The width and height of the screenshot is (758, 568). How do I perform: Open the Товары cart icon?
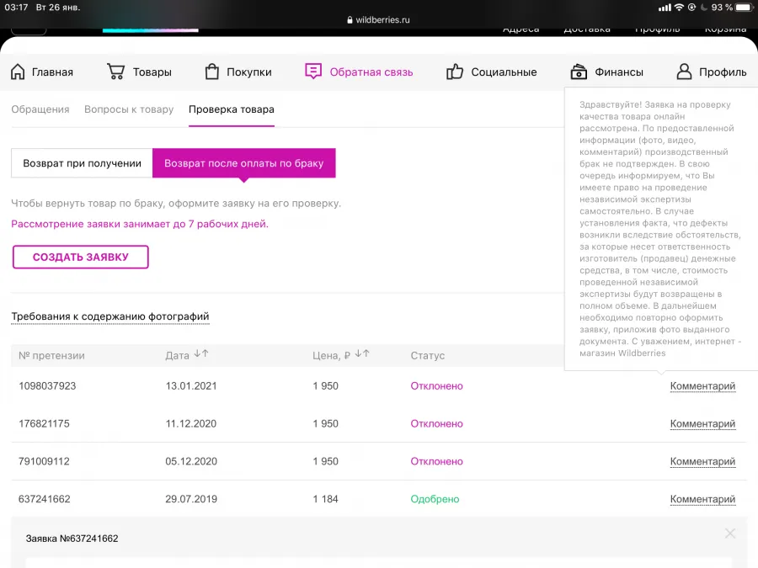(x=115, y=72)
